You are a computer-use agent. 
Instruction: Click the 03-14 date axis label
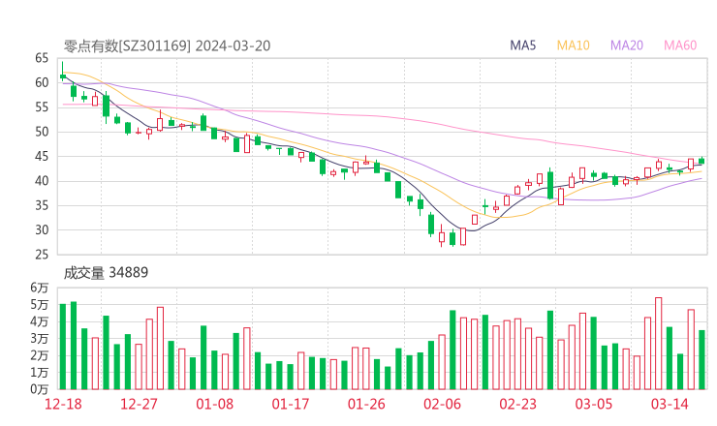[x=670, y=404]
